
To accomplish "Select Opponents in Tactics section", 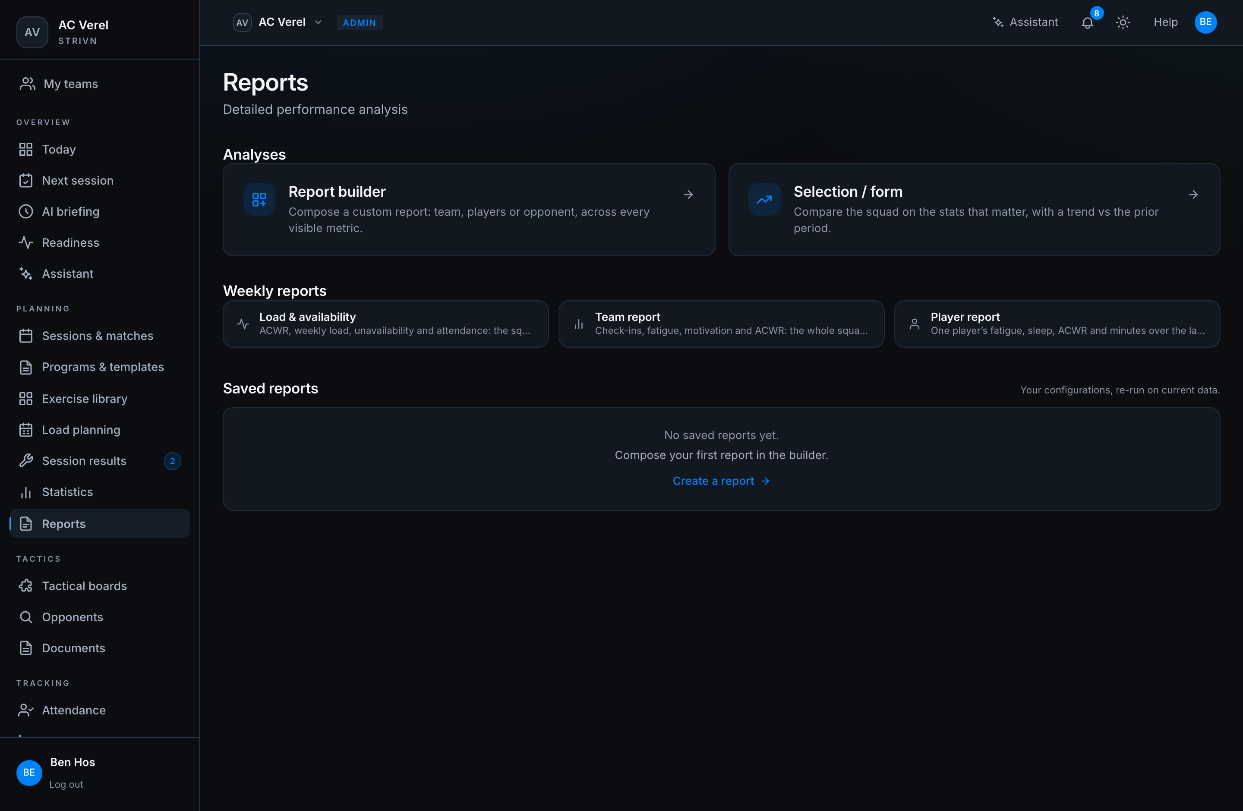I will (99, 617).
